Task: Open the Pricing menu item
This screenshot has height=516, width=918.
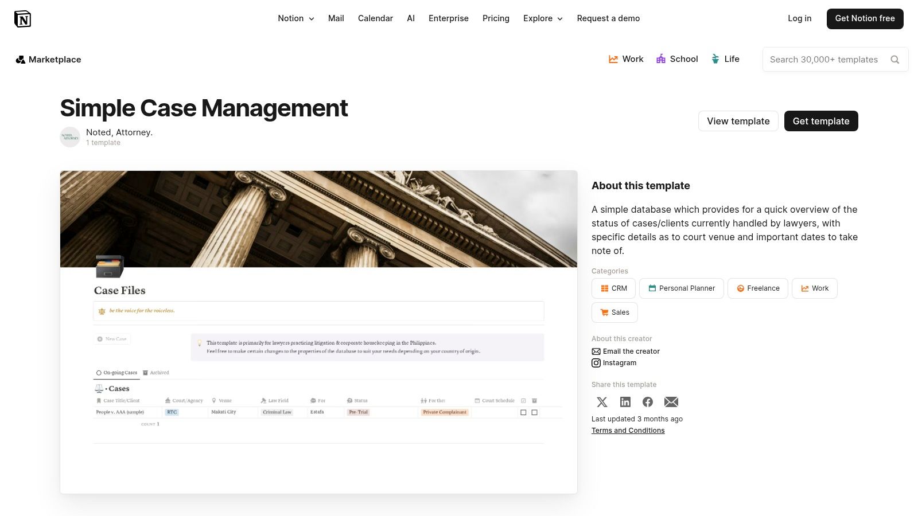Action: (x=496, y=18)
